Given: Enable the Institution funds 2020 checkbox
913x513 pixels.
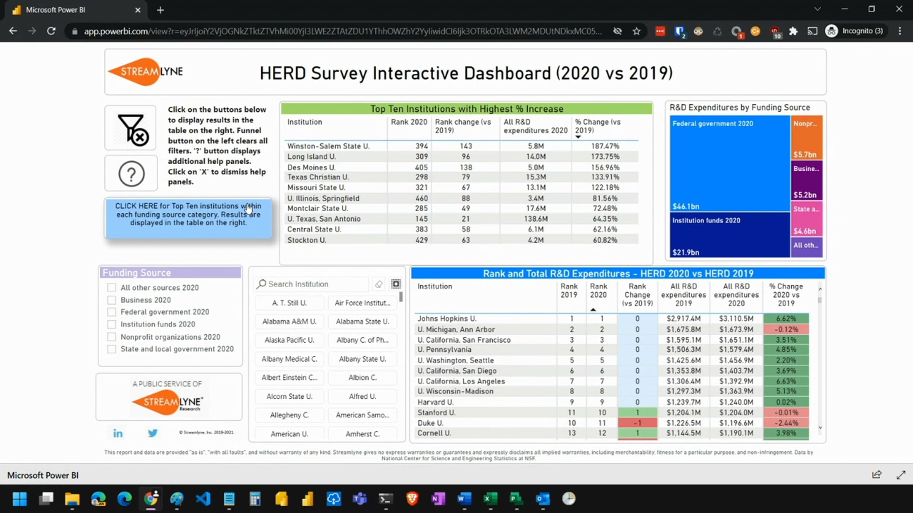Looking at the screenshot, I should [111, 324].
